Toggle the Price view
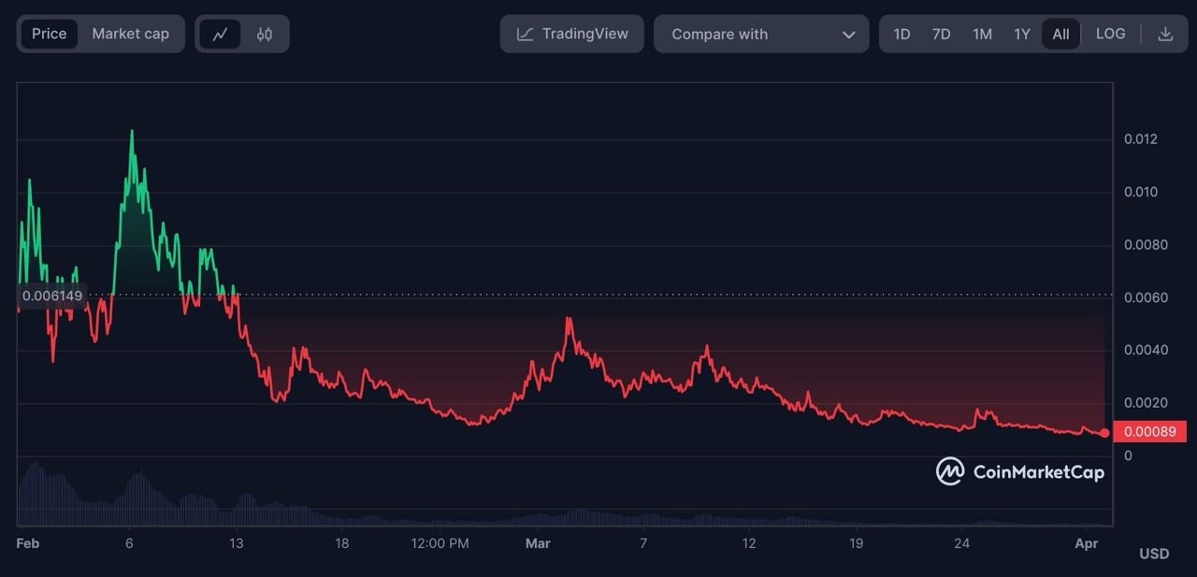The image size is (1197, 577). pyautogui.click(x=50, y=34)
